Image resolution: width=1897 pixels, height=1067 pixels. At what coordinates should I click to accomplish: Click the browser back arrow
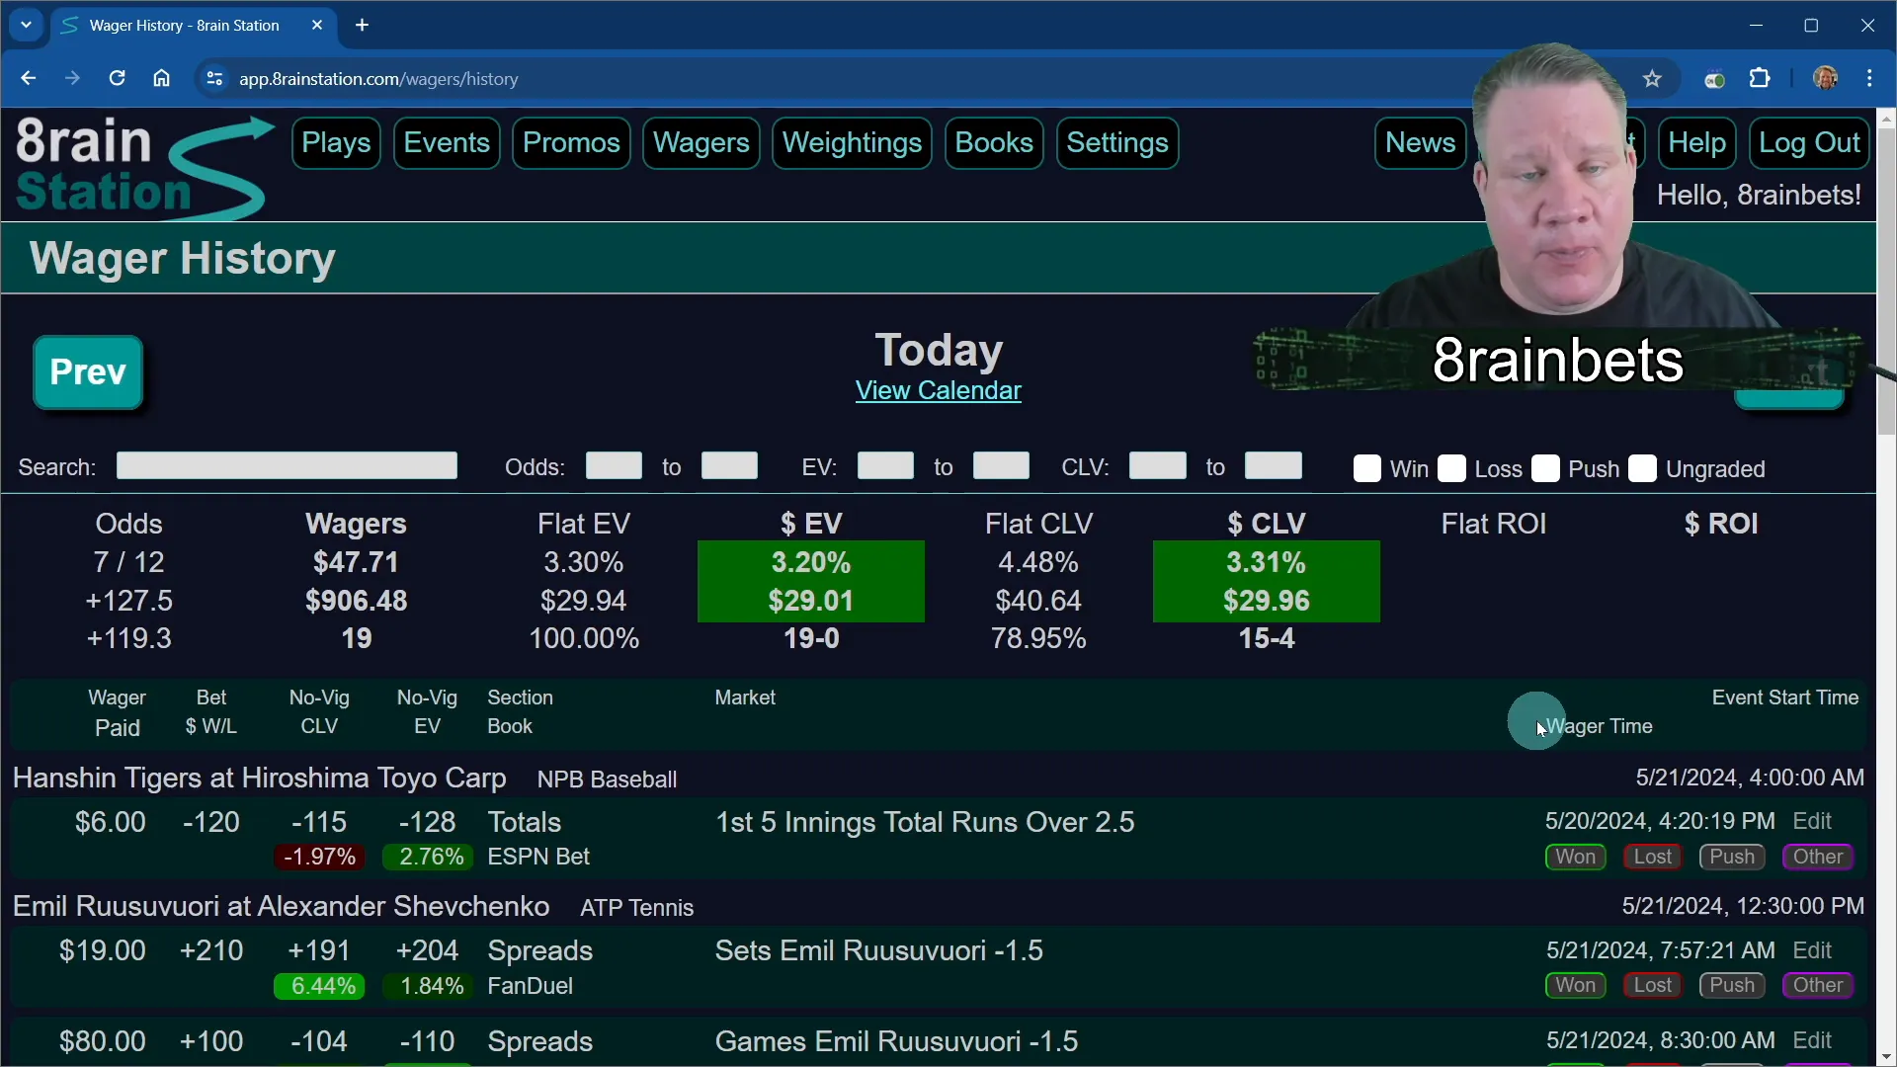[x=28, y=79]
